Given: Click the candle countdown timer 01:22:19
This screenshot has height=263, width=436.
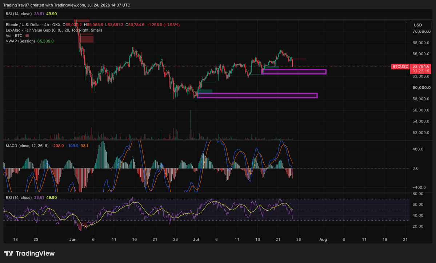Looking at the screenshot, I should (421, 71).
